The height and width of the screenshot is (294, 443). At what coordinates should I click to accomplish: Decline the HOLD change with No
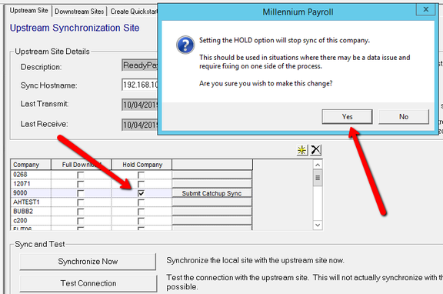tap(404, 117)
